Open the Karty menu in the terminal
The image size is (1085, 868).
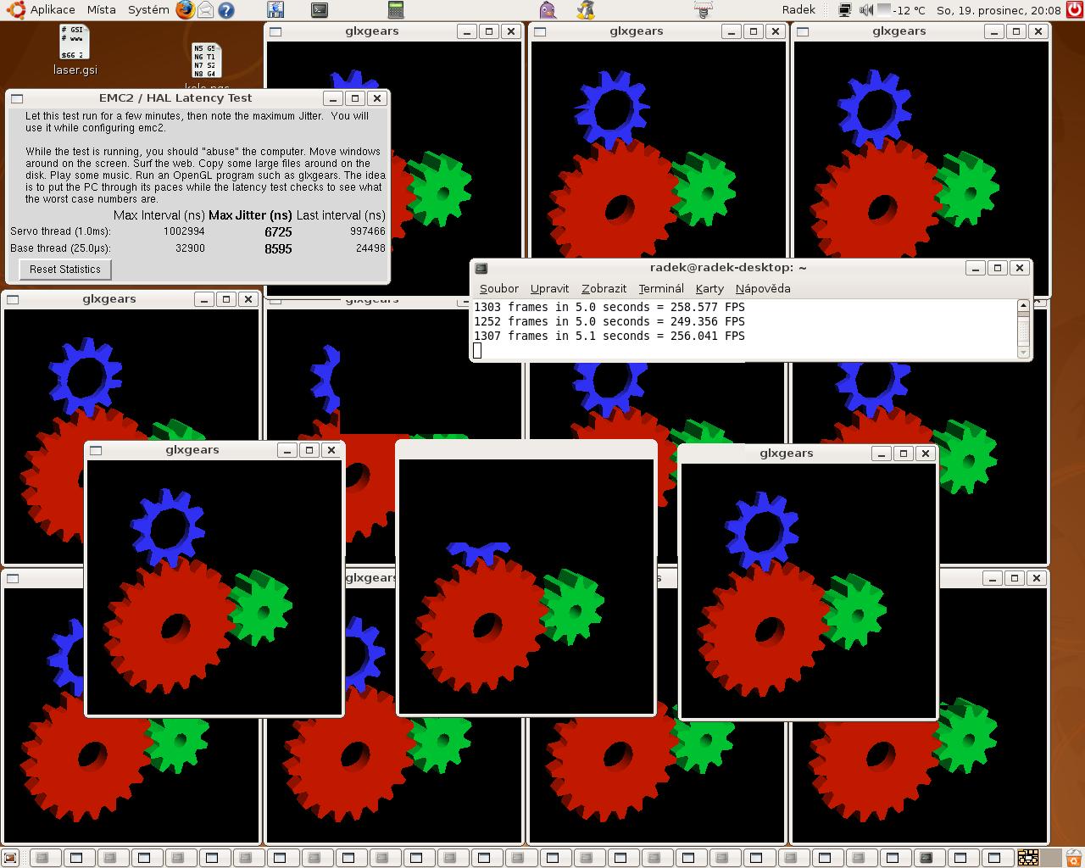[709, 288]
